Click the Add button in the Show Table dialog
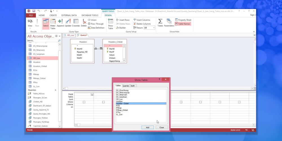 pos(147,127)
